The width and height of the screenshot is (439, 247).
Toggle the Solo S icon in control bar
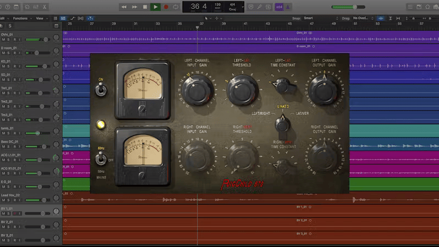(x=268, y=7)
